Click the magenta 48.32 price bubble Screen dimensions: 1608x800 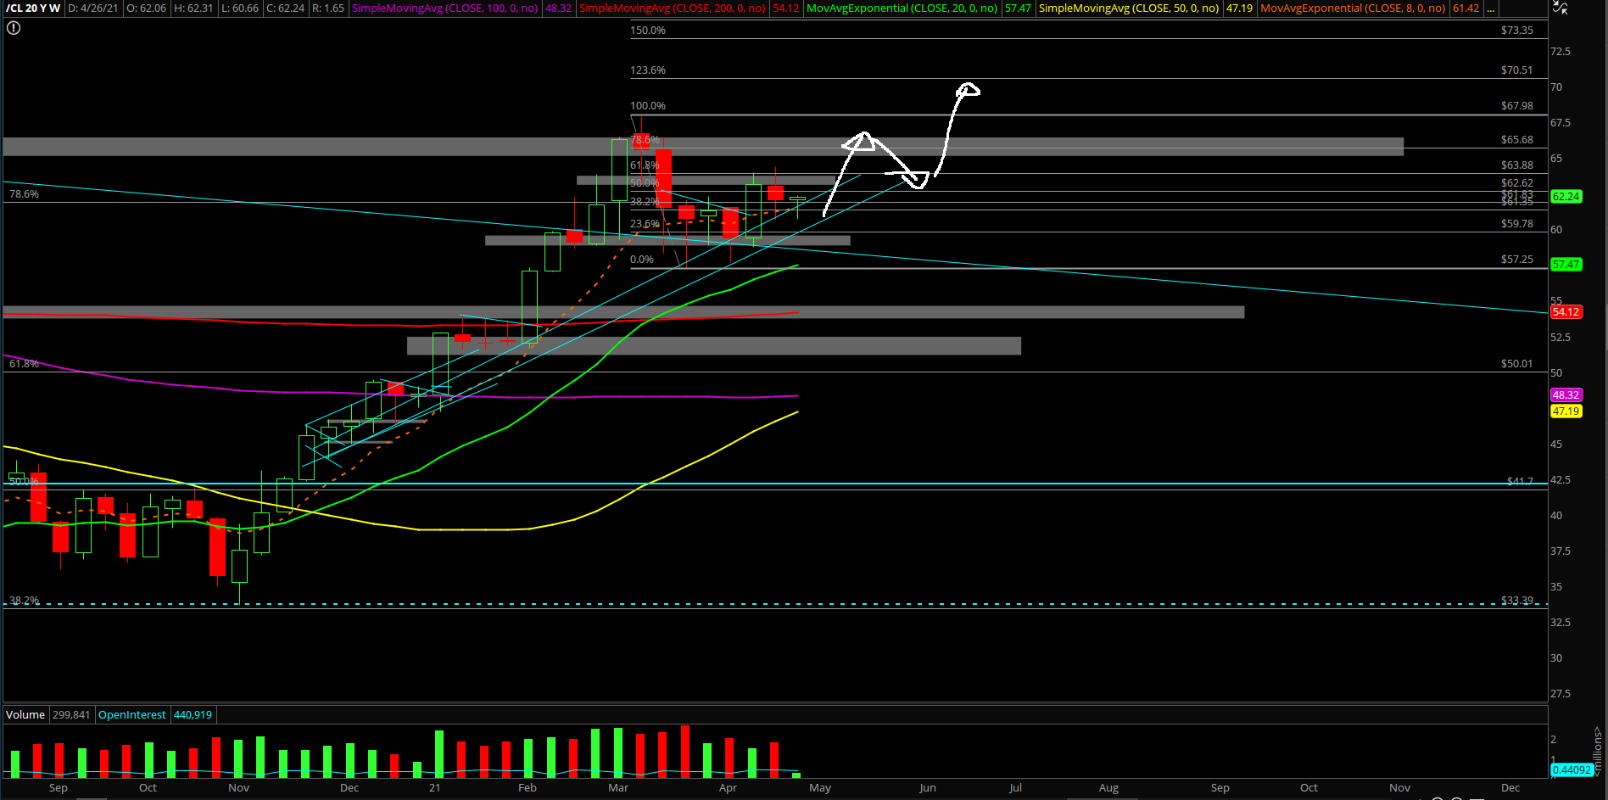point(1566,394)
